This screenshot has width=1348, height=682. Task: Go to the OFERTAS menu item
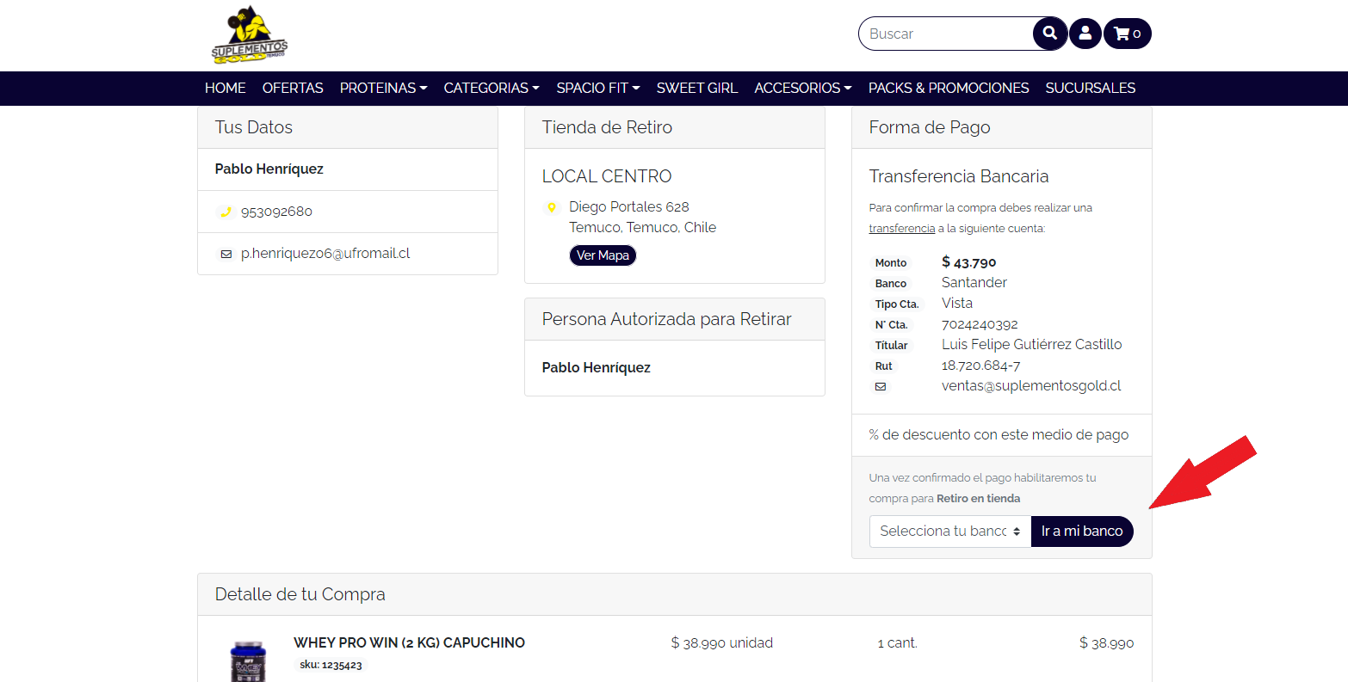coord(293,88)
